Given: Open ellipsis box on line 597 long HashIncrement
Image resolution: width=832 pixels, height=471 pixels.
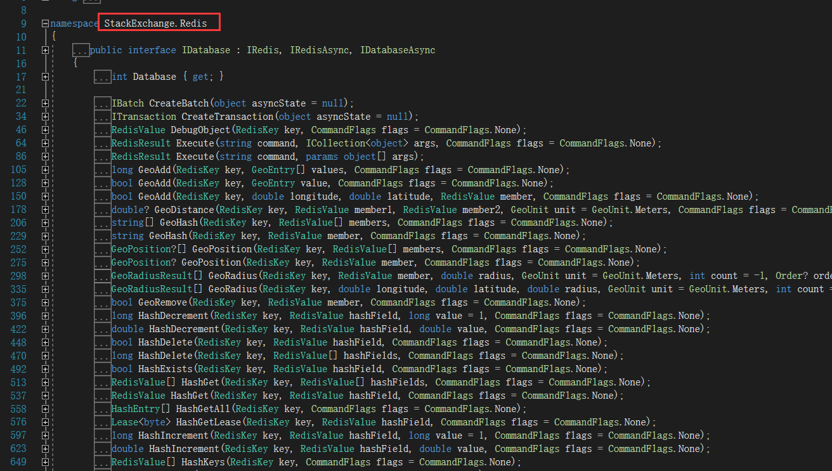Looking at the screenshot, I should tap(102, 436).
